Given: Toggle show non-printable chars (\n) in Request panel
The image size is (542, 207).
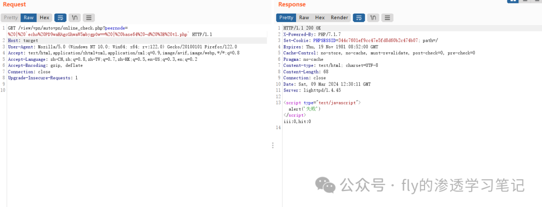Looking at the screenshot, I should click(x=75, y=18).
